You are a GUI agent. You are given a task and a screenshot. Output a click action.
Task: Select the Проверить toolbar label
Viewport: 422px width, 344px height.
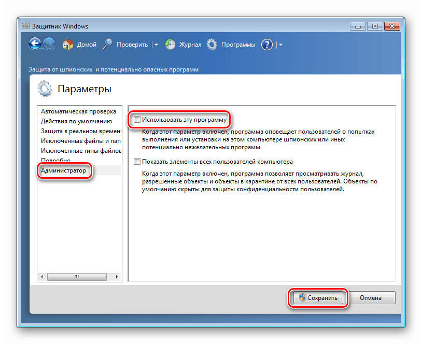pos(132,45)
